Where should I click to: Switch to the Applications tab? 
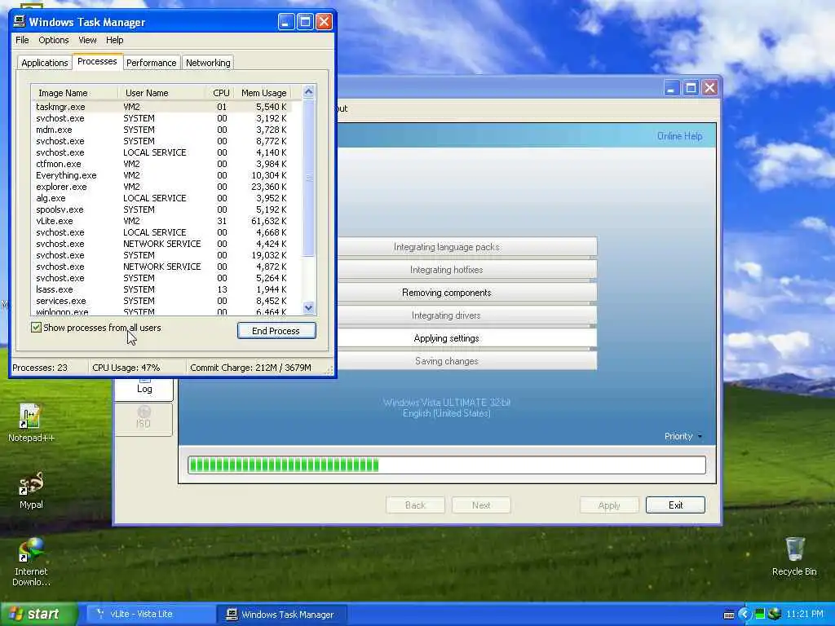tap(45, 63)
